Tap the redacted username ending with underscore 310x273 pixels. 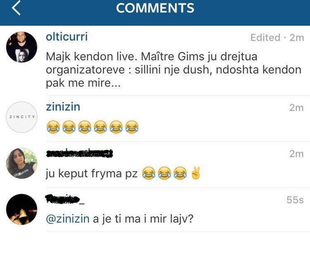pyautogui.click(x=65, y=199)
